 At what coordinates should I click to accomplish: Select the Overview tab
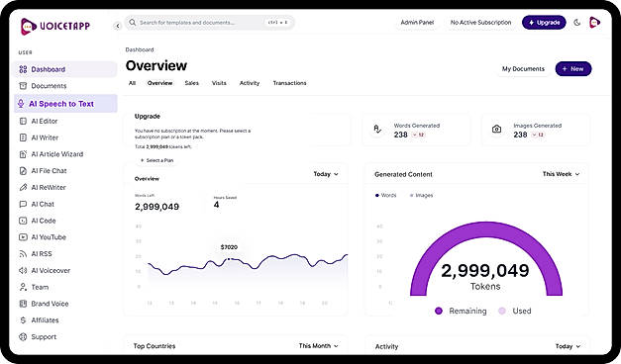(x=160, y=83)
